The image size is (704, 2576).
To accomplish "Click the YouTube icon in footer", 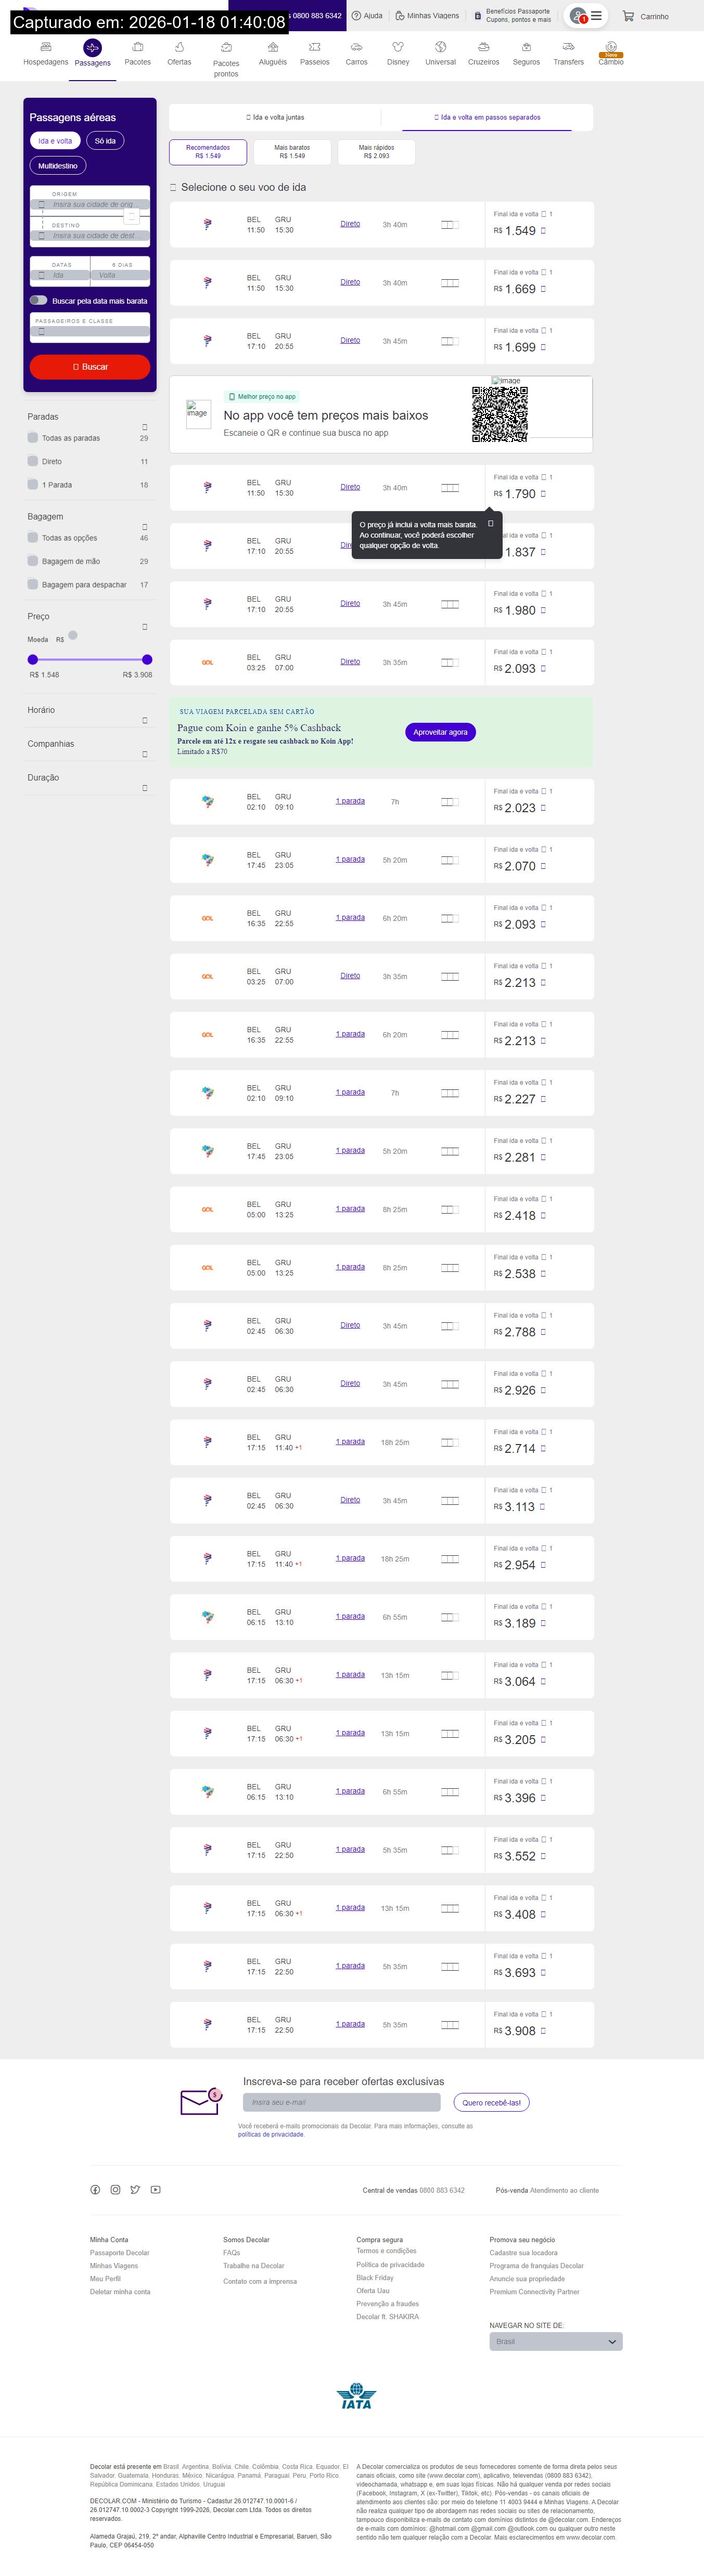I will click(155, 2190).
